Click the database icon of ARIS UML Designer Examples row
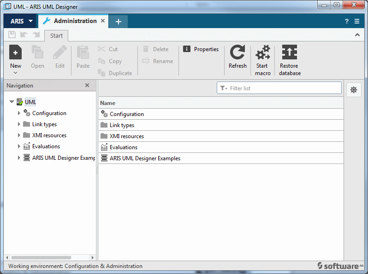This screenshot has height=274, width=368. tap(104, 158)
